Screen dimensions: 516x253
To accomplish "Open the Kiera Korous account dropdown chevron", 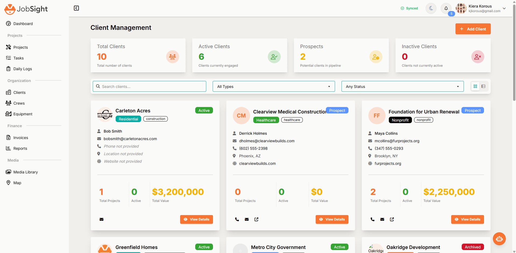I will coord(504,8).
